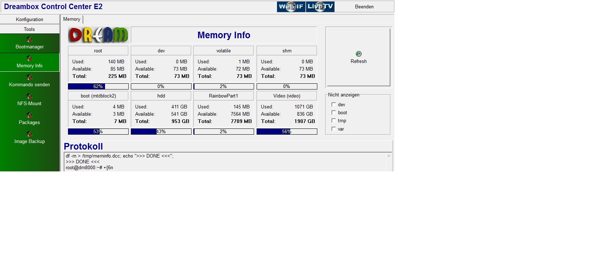611x262 pixels.
Task: Click the Memory Info title banner
Action: (x=224, y=35)
